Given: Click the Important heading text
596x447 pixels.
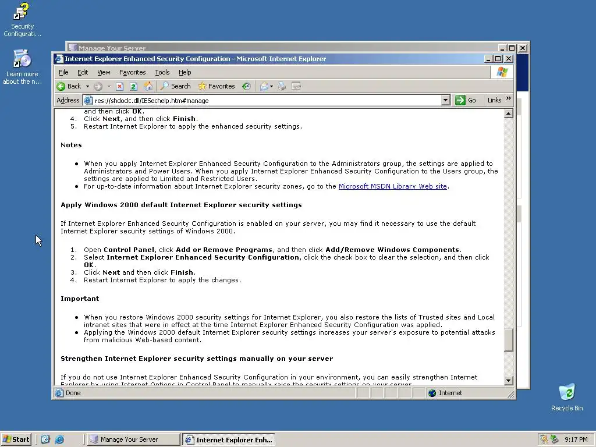Looking at the screenshot, I should [80, 299].
